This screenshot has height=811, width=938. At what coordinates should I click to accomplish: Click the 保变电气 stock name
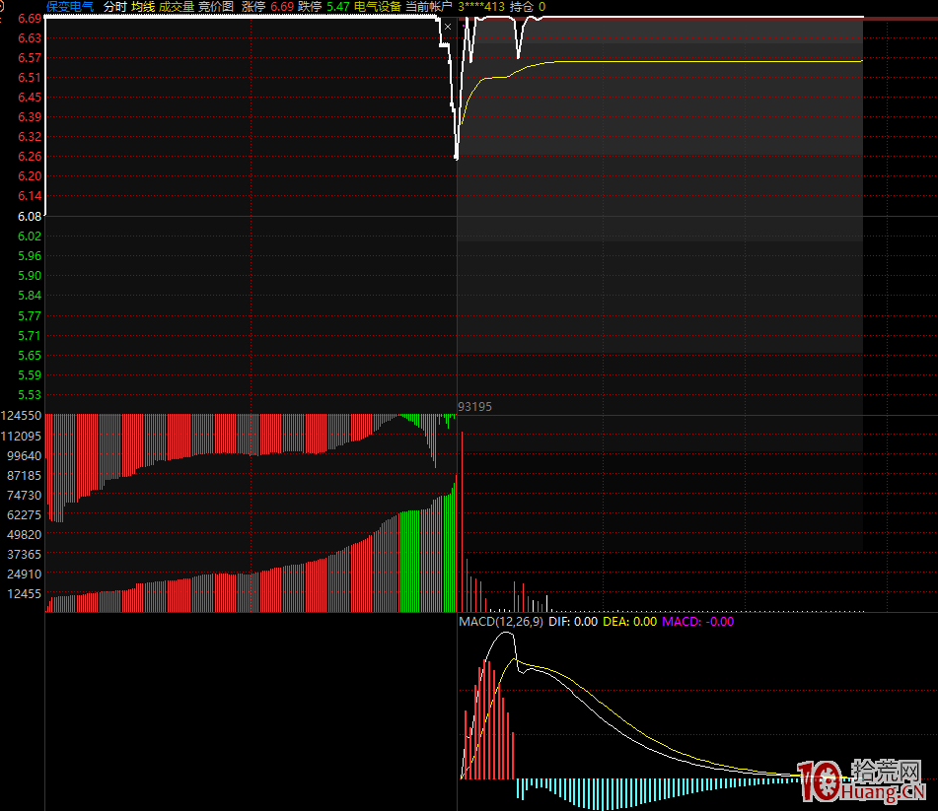tap(70, 7)
